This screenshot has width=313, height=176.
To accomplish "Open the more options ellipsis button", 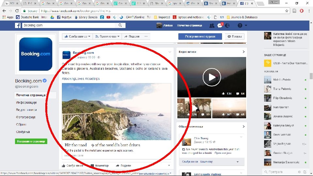I will coord(146,36).
